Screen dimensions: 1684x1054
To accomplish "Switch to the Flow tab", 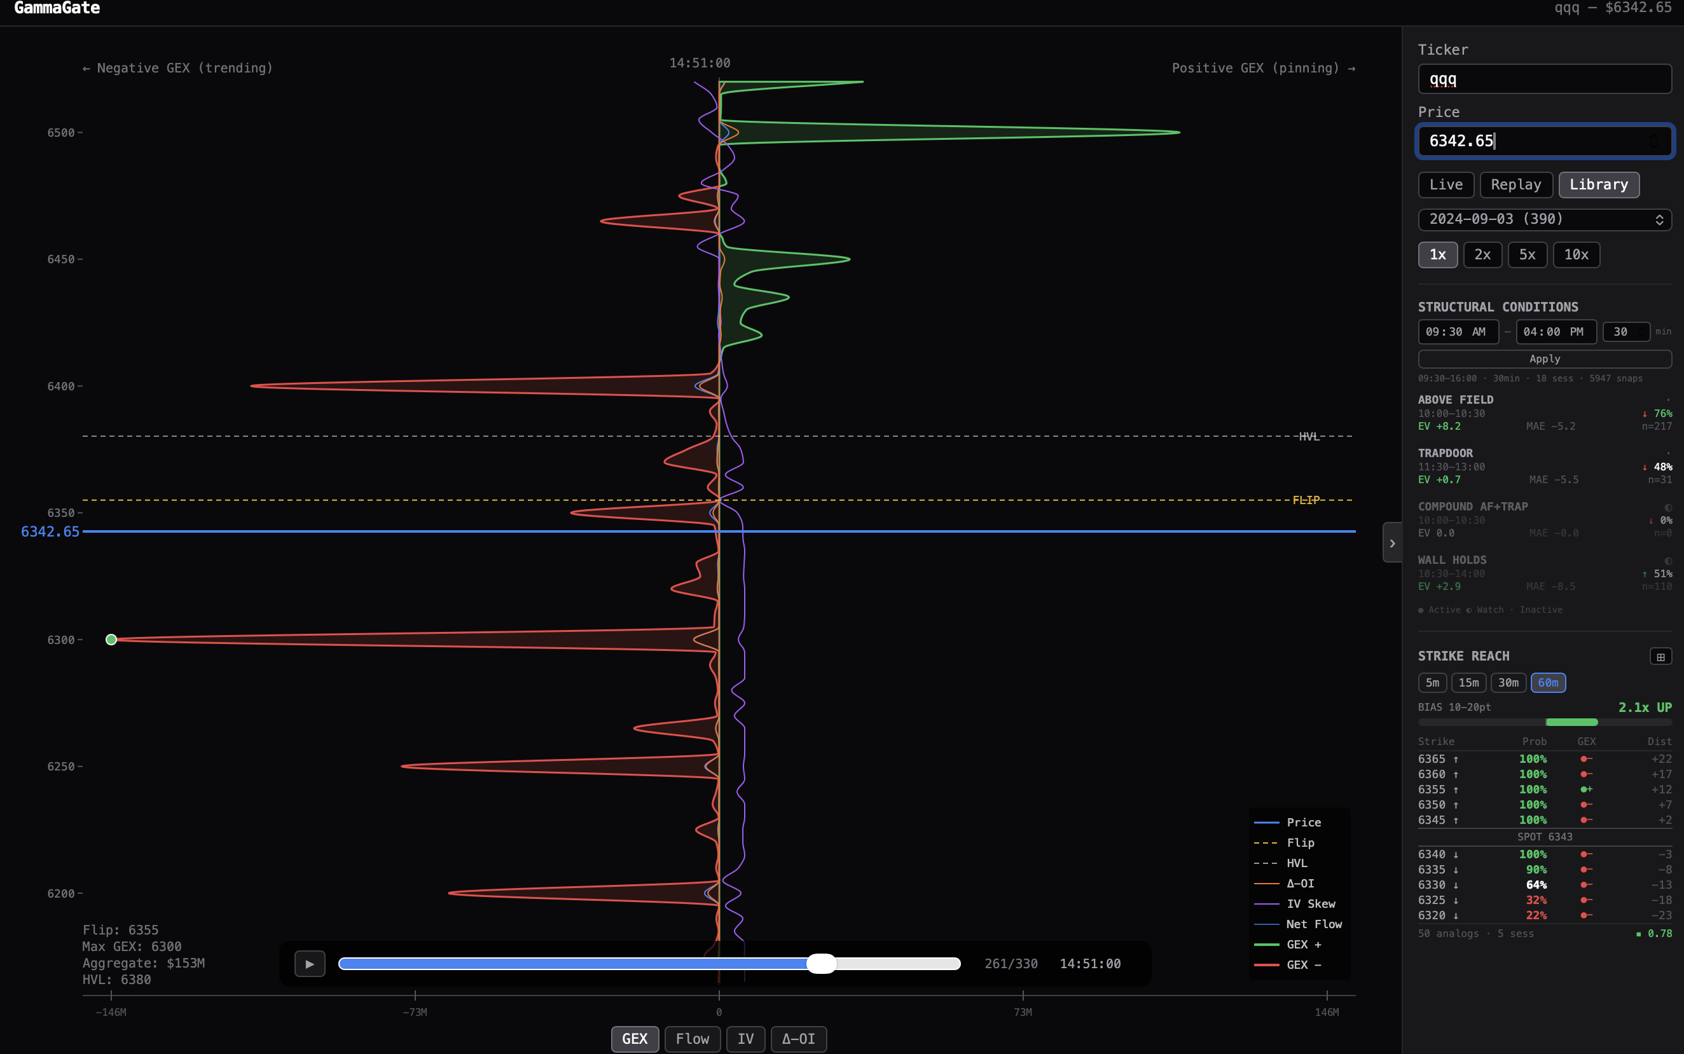I will pyautogui.click(x=691, y=1039).
